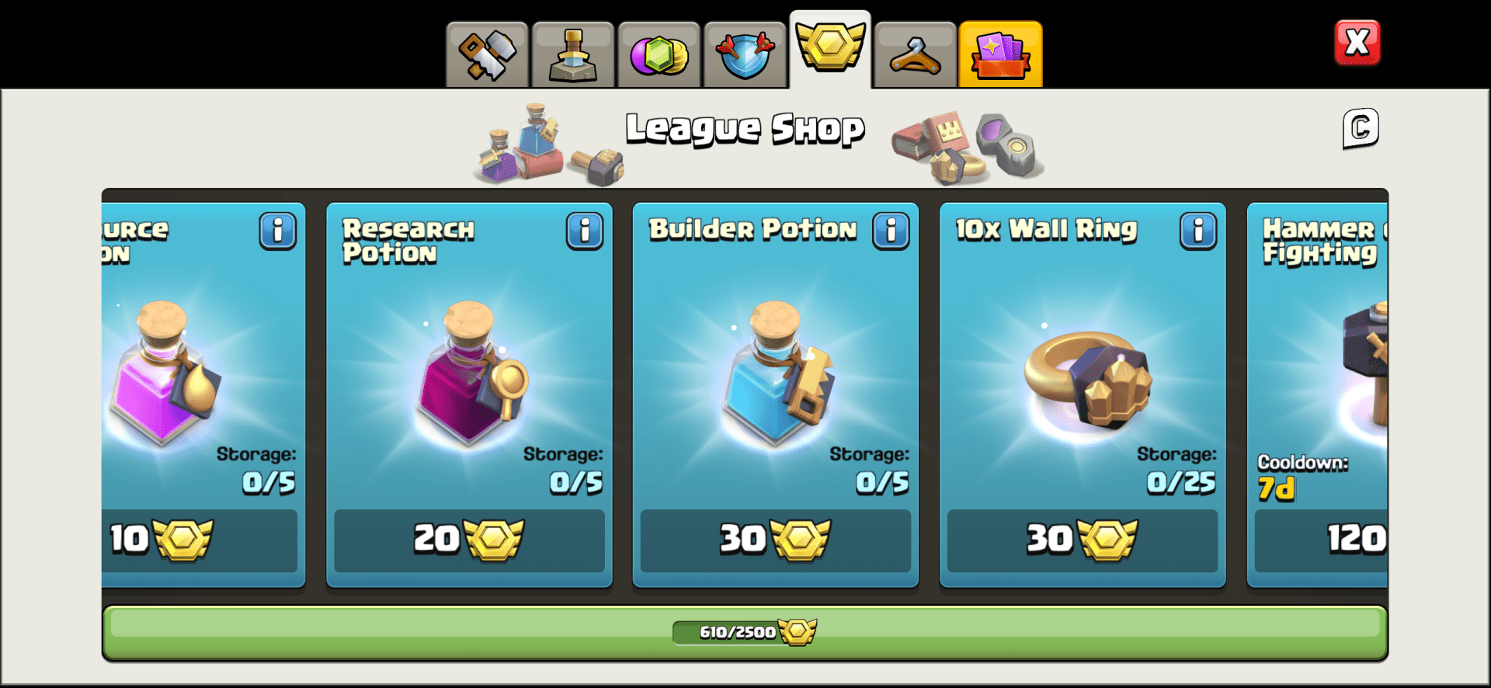The width and height of the screenshot is (1491, 688).
Task: Buy Research Potion for 20 medals
Action: pyautogui.click(x=469, y=540)
